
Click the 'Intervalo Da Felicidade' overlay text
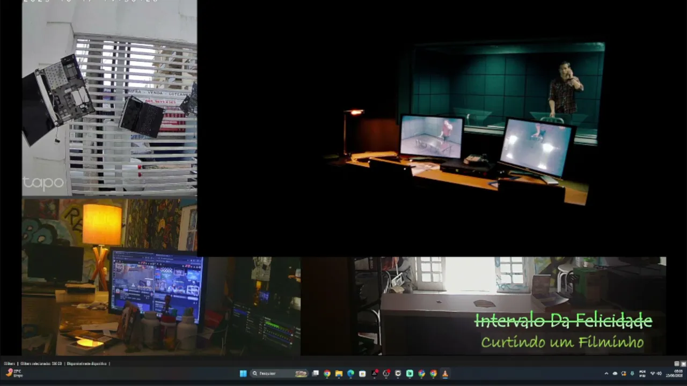pyautogui.click(x=563, y=321)
